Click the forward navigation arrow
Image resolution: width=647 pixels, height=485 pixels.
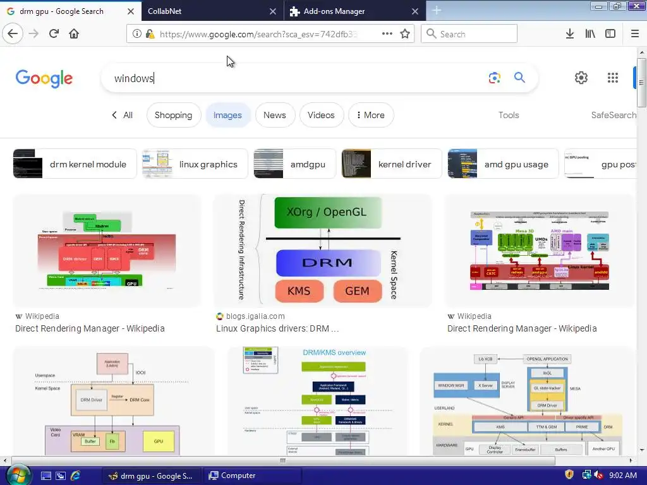click(33, 33)
